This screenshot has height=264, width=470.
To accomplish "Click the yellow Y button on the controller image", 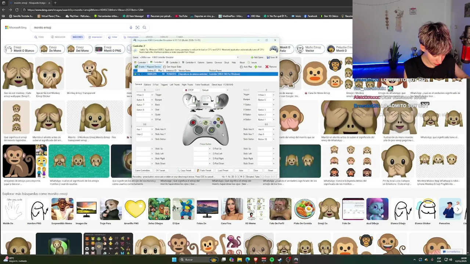I will [218, 119].
